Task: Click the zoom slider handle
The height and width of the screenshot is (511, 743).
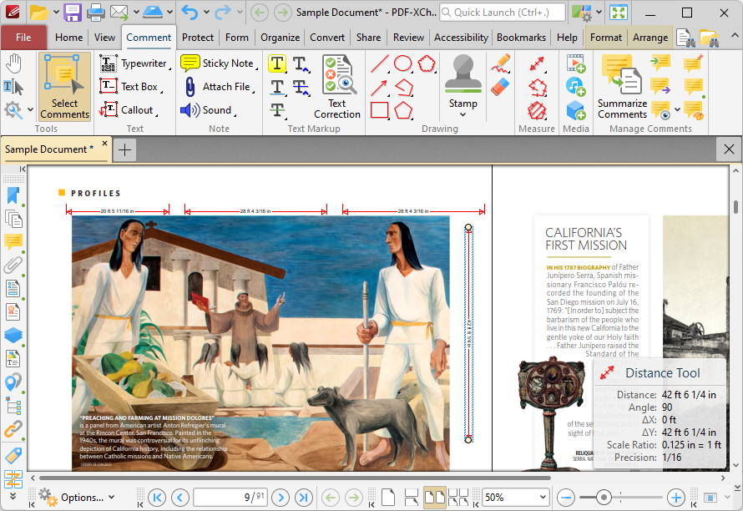Action: click(604, 498)
